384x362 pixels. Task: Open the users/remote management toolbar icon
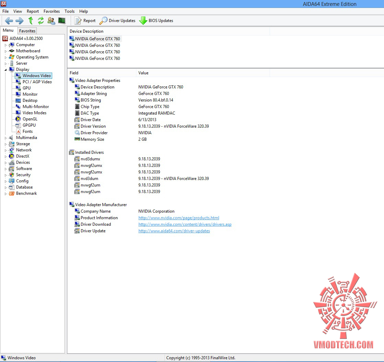pyautogui.click(x=51, y=21)
